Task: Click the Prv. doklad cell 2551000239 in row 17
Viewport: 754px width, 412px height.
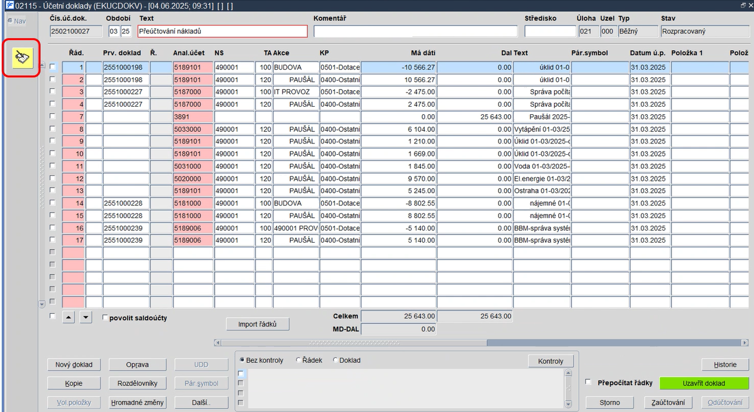Action: 126,240
